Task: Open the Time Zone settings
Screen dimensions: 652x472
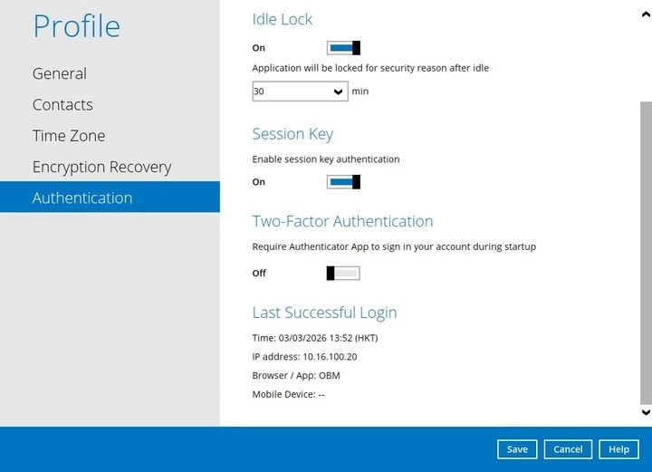Action: coord(69,136)
